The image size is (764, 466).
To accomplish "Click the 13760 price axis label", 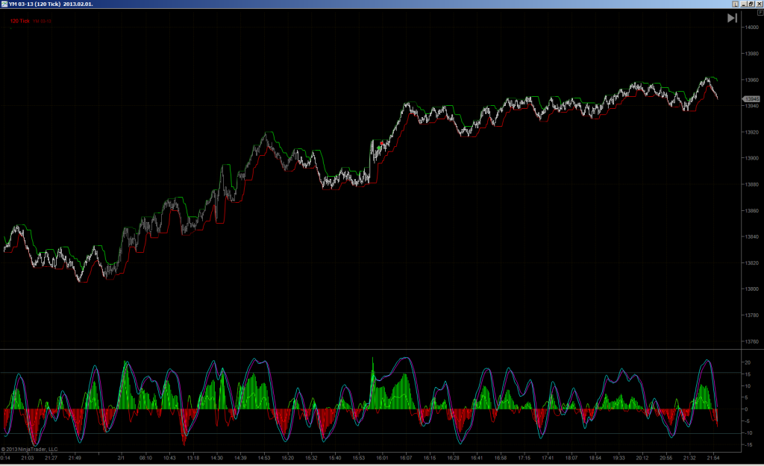I will click(752, 341).
